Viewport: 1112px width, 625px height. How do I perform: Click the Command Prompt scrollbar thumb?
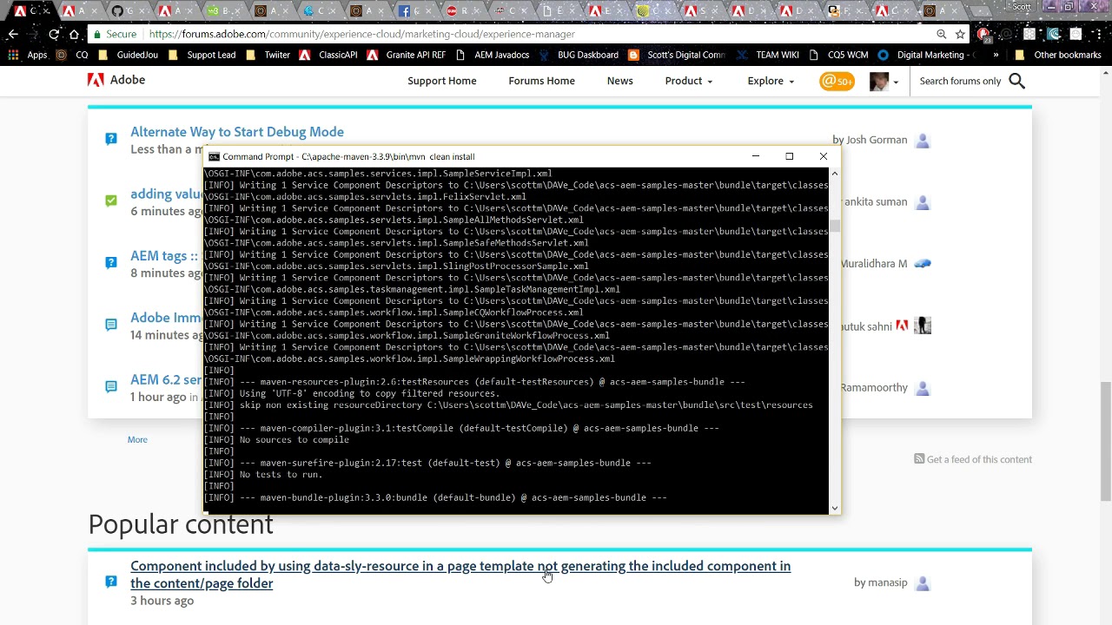click(835, 226)
